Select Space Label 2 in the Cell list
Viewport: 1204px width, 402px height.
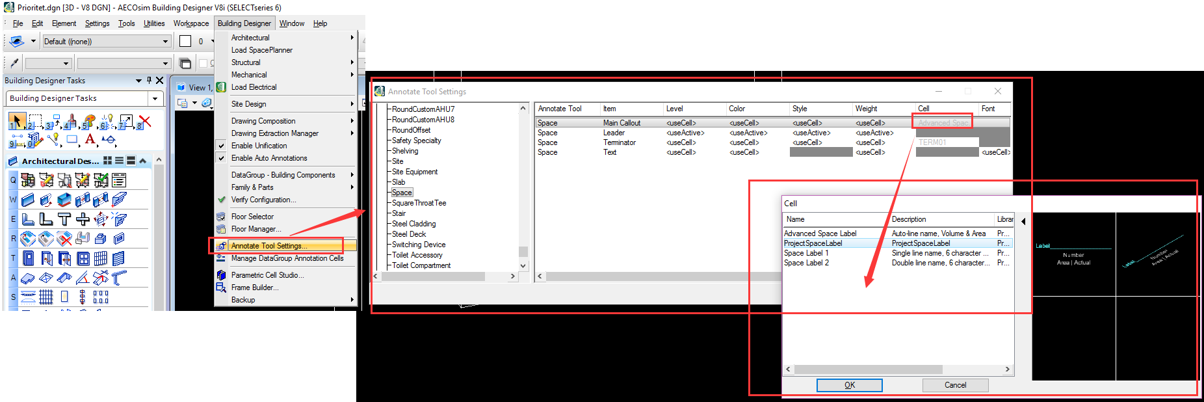898,263
